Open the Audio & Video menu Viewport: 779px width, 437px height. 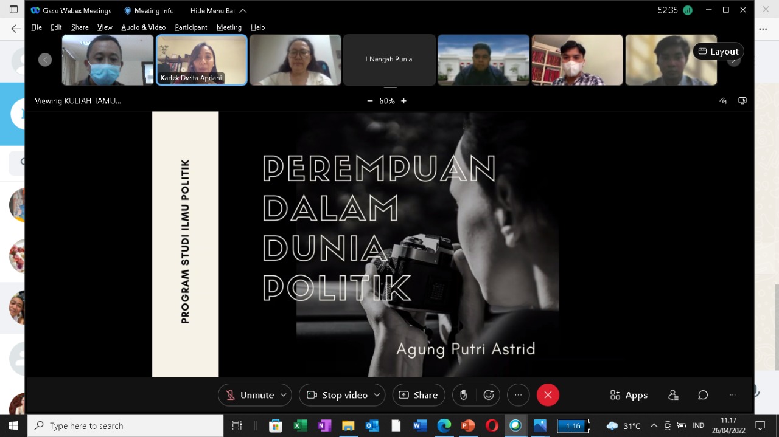pos(144,27)
